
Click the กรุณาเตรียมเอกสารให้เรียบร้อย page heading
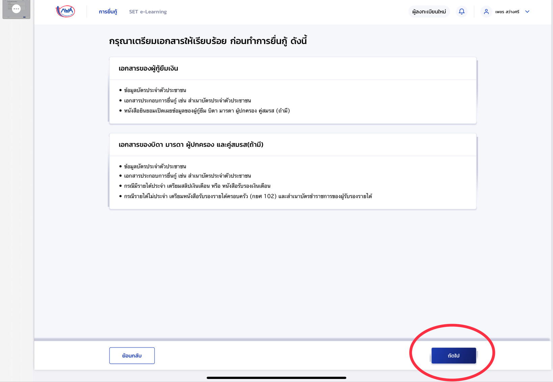[208, 41]
